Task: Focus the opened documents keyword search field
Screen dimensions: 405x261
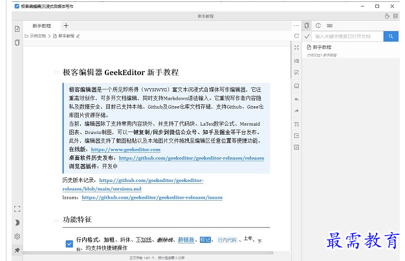Action: (x=347, y=36)
